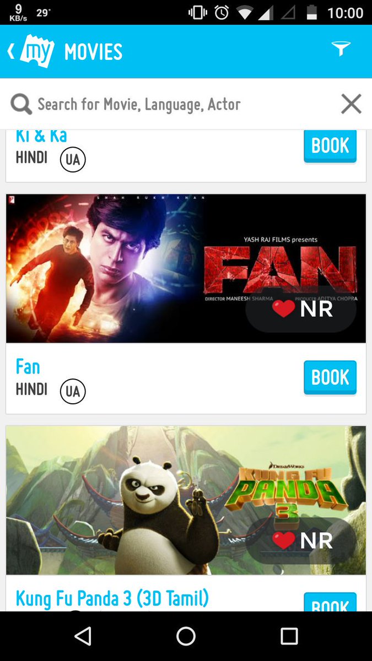Open the Kung Fu Panda 3 poster
Viewport: 372px width, 661px height.
click(x=186, y=500)
